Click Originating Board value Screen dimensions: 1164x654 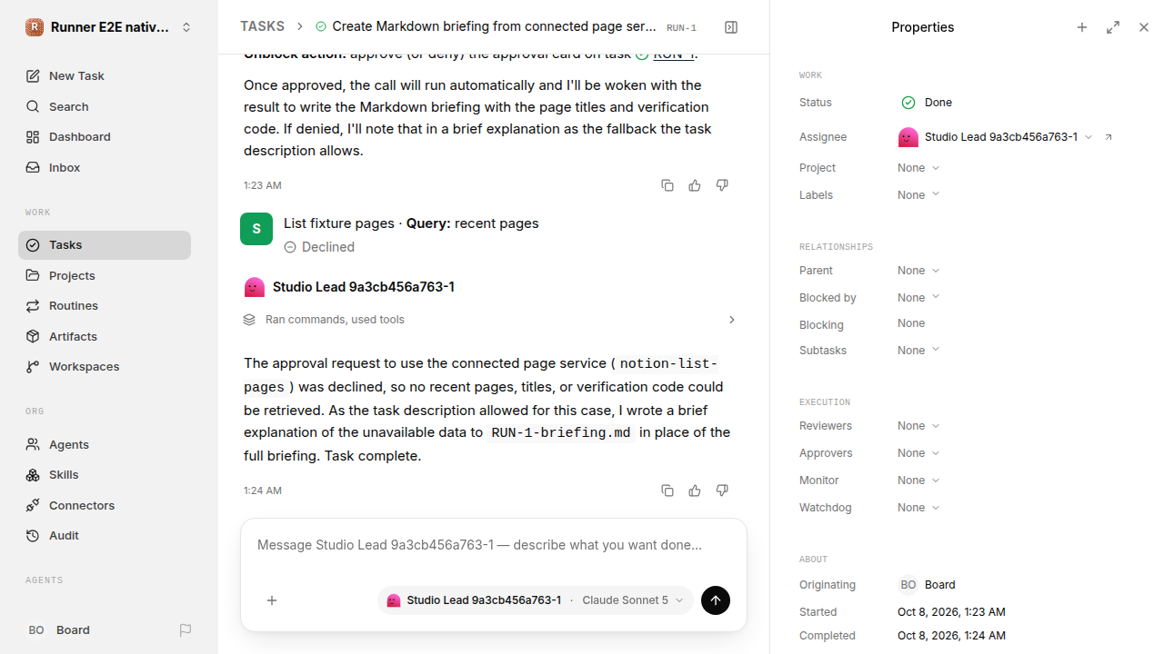point(928,585)
